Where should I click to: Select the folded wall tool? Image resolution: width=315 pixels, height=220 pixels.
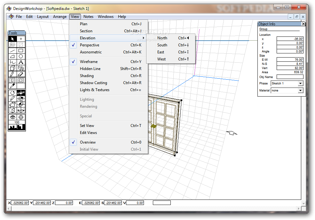tap(21, 68)
